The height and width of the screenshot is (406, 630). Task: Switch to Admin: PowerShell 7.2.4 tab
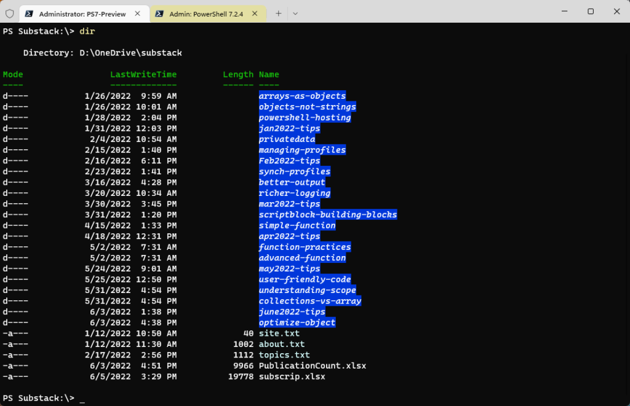tap(206, 13)
